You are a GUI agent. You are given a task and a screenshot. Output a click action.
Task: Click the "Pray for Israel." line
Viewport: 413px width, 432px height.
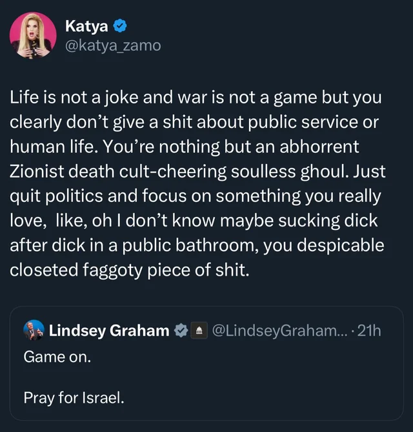pos(73,397)
